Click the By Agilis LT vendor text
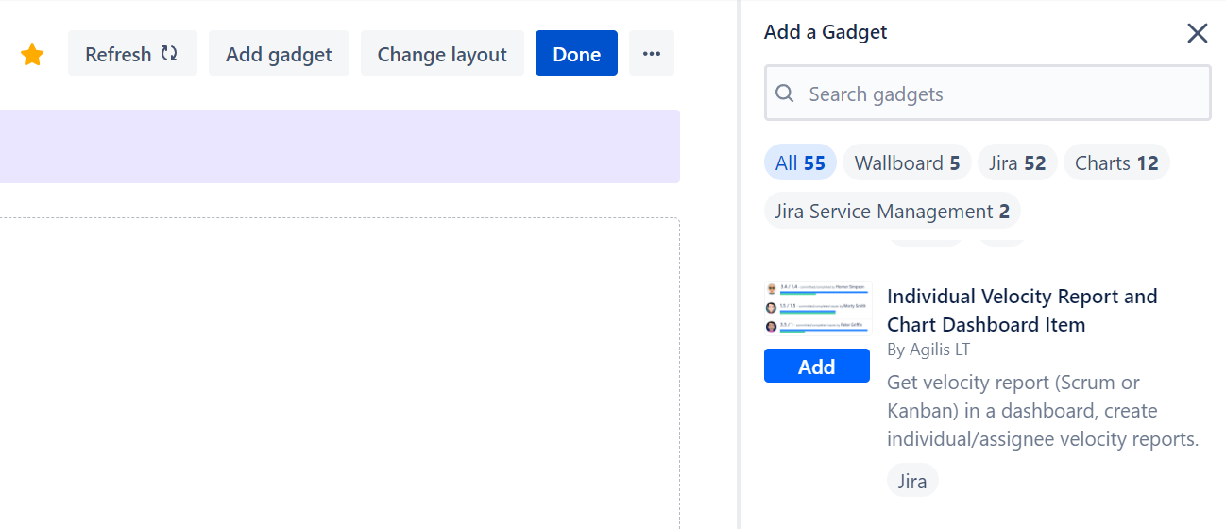 click(x=928, y=350)
